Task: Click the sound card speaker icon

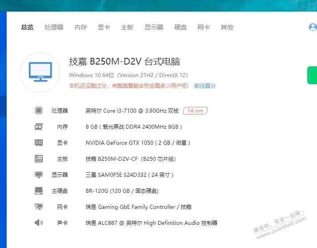Action: pyautogui.click(x=39, y=223)
